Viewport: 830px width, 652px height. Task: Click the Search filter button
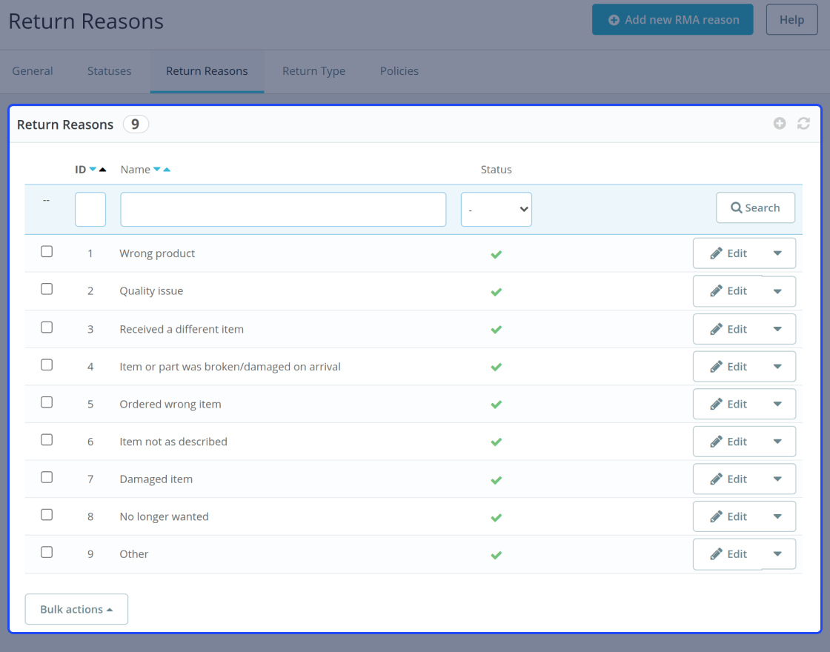(755, 207)
